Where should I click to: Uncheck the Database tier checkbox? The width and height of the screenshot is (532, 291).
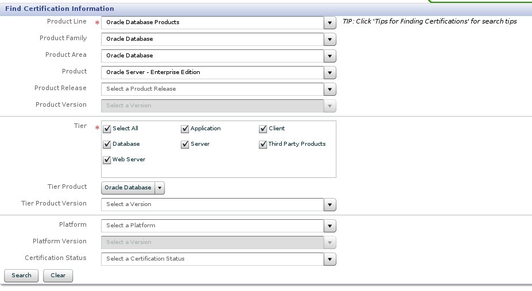107,145
